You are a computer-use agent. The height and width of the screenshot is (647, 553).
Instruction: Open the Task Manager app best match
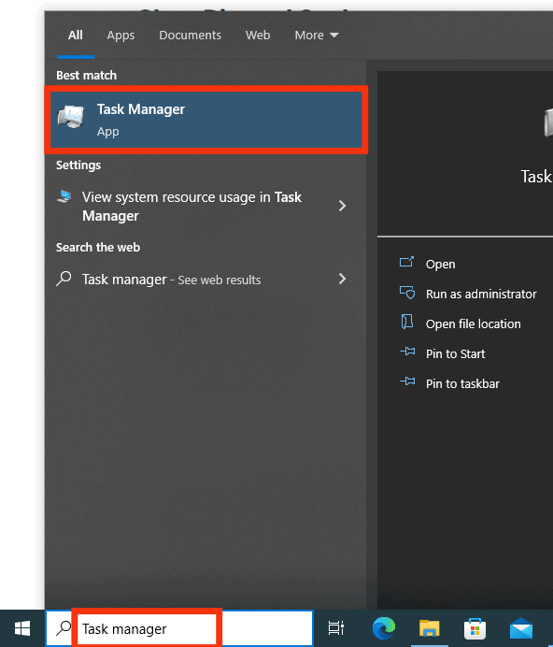(206, 120)
